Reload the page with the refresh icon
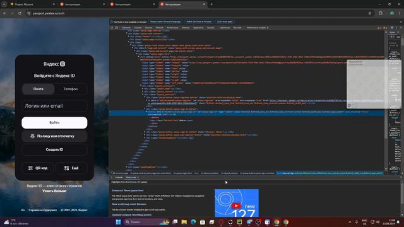 (20, 13)
